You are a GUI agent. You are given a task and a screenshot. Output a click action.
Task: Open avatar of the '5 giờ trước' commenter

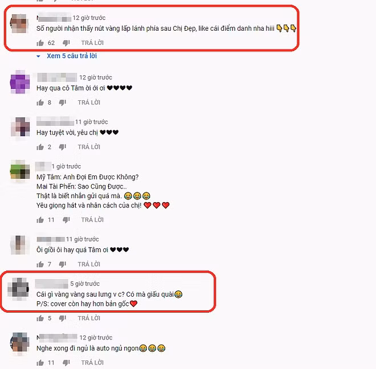[18, 289]
